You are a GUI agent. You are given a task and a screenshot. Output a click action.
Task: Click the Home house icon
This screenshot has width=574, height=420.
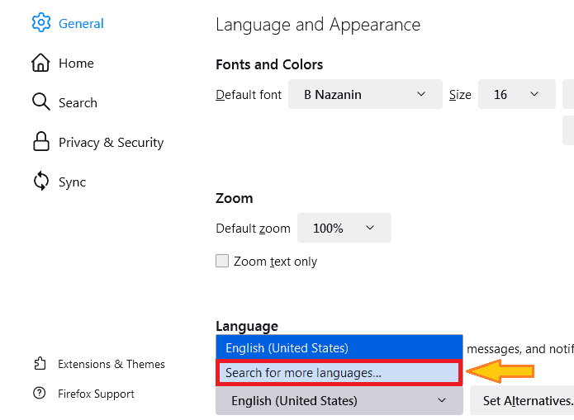point(40,63)
